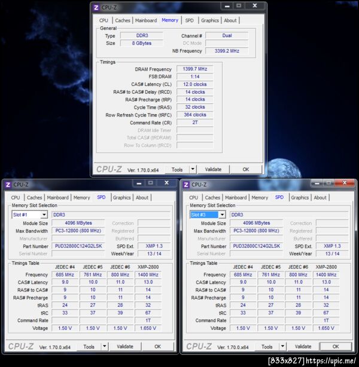Click OK in the Slot #1 window
The height and width of the screenshot is (367, 359).
coord(158,347)
